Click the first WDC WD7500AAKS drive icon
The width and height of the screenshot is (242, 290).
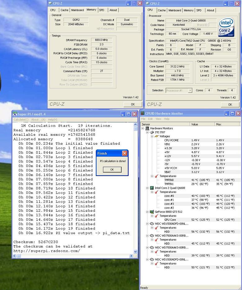(x=152, y=236)
